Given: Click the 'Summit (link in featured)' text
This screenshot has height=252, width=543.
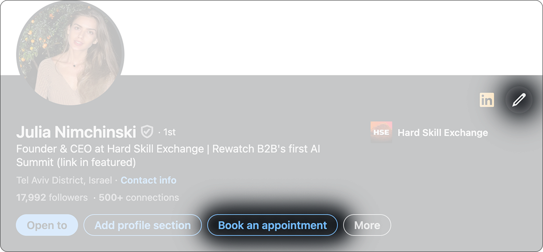Looking at the screenshot, I should (76, 162).
